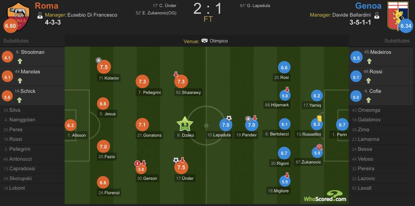
Task: Click the Roma club crest logo
Action: point(19,16)
